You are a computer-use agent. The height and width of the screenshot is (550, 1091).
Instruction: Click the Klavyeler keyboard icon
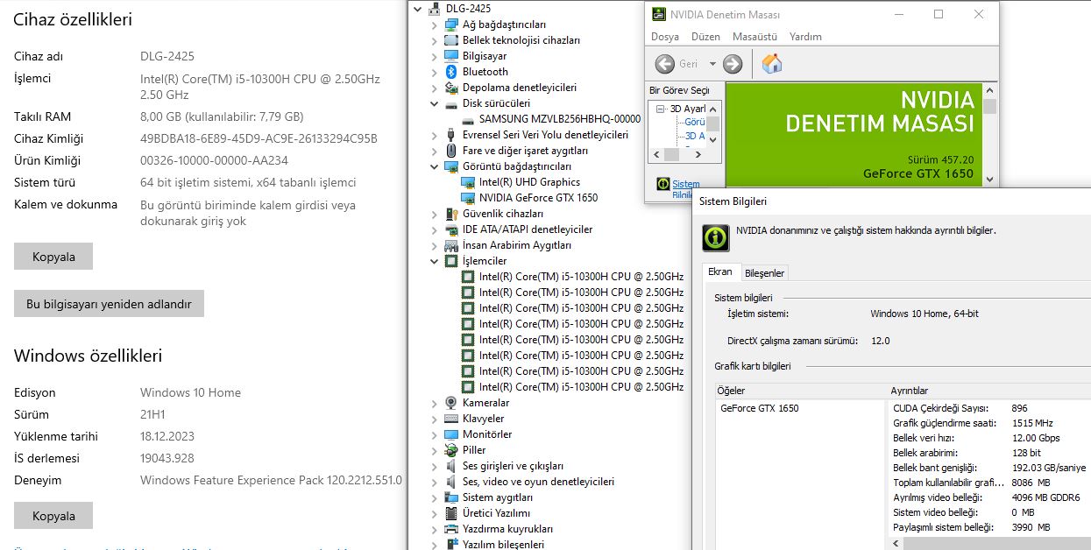click(451, 419)
